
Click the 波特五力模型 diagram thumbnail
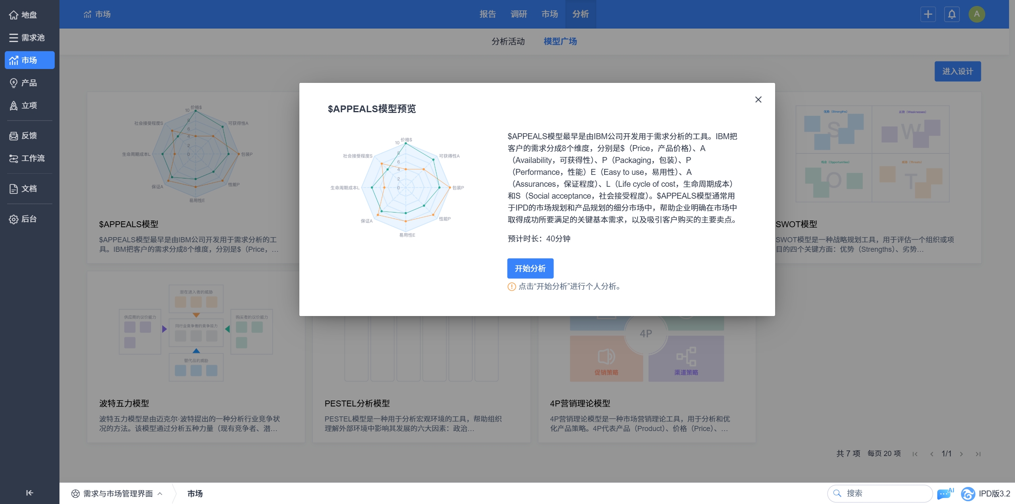(x=196, y=333)
